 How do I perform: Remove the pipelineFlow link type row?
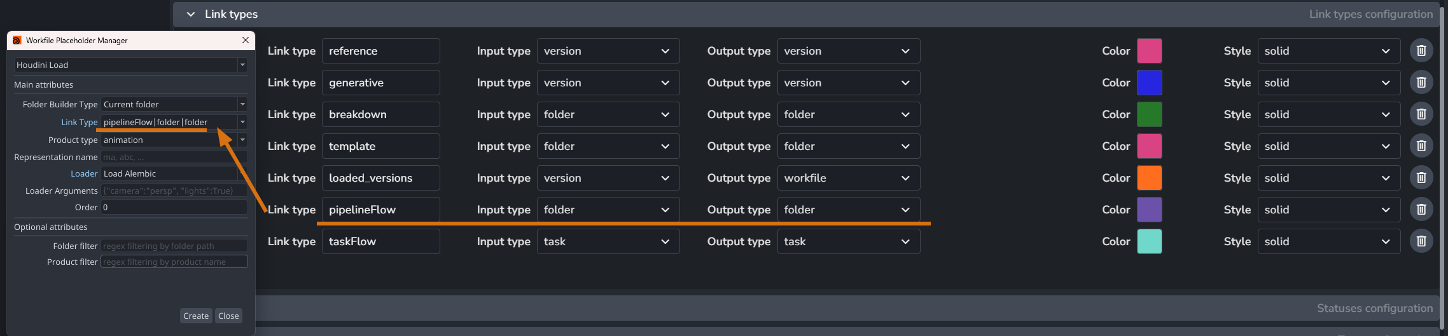(1421, 210)
